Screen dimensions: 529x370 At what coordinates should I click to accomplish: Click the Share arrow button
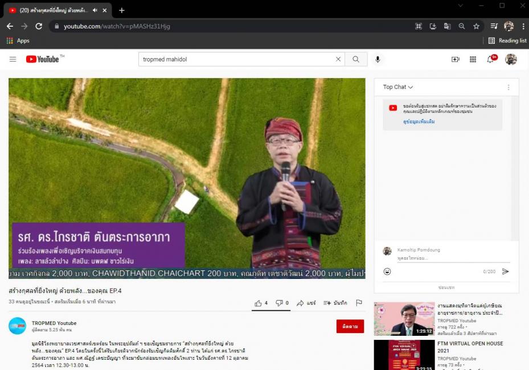click(306, 303)
